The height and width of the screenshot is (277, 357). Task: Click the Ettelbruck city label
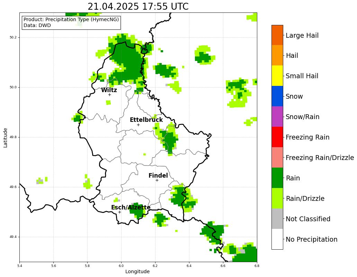[146, 120]
